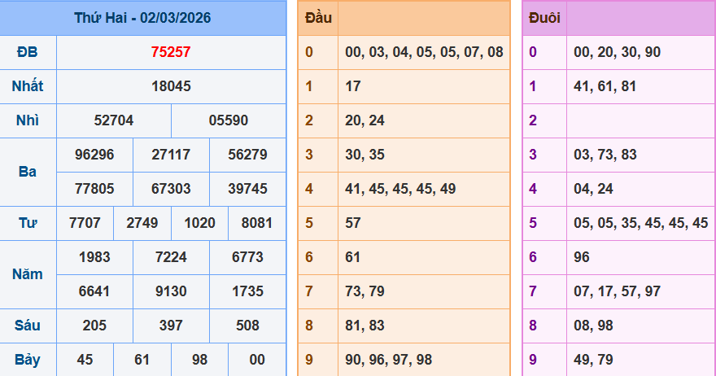Screen dimensions: 716x376
Task: Click the Thứ Hai - 02/03/2026 date header
Action: coord(142,17)
